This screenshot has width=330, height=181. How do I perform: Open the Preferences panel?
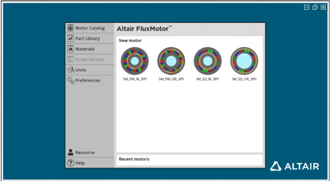point(90,81)
